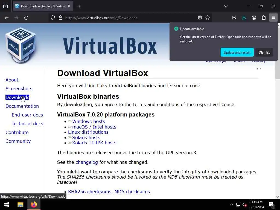Open the Contribute sidebar link

pos(17,132)
